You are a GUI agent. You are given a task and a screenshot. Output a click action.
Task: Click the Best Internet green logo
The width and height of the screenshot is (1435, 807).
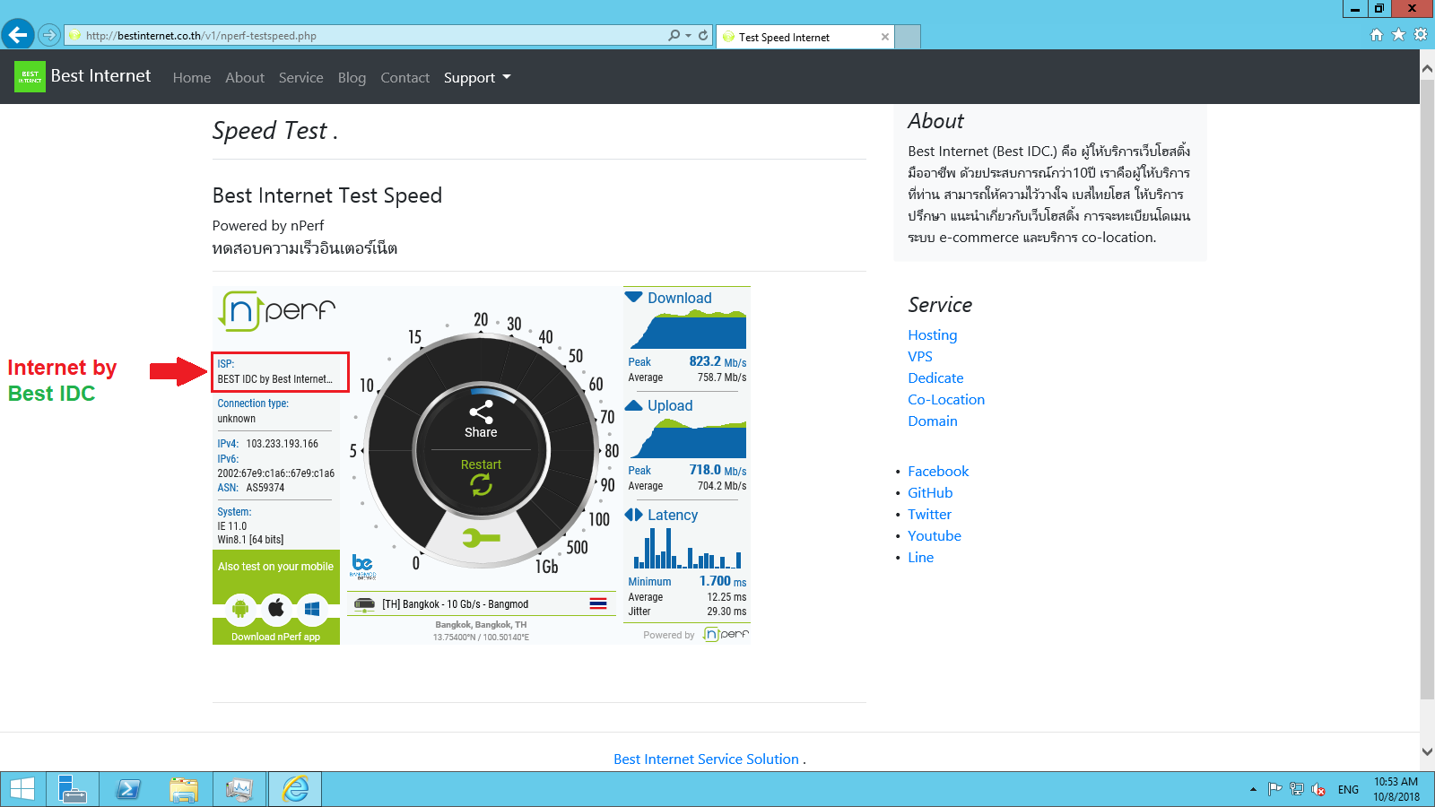[30, 76]
